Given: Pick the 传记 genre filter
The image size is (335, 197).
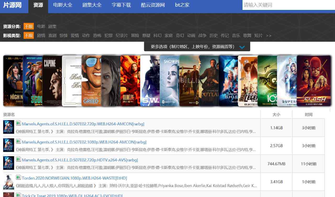Looking at the screenshot, I should coord(225,35).
